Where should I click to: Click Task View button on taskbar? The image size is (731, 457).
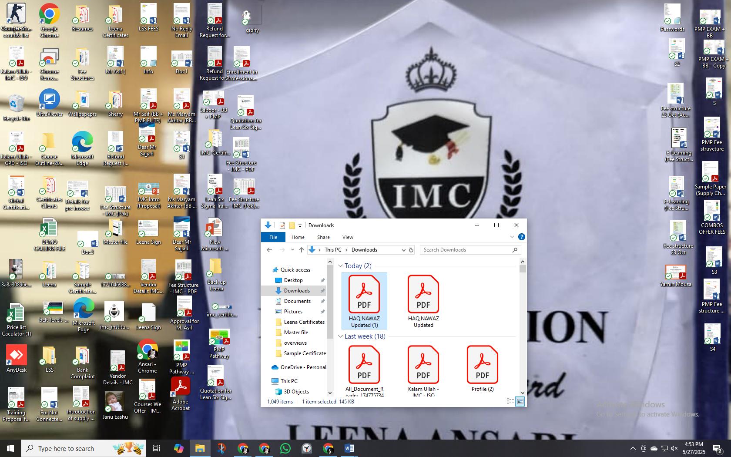coord(157,448)
